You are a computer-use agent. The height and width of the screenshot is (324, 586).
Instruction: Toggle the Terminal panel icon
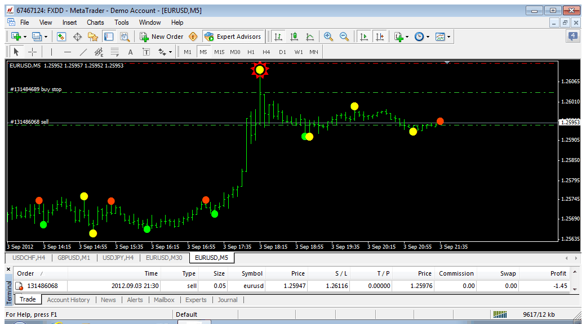[x=109, y=37]
